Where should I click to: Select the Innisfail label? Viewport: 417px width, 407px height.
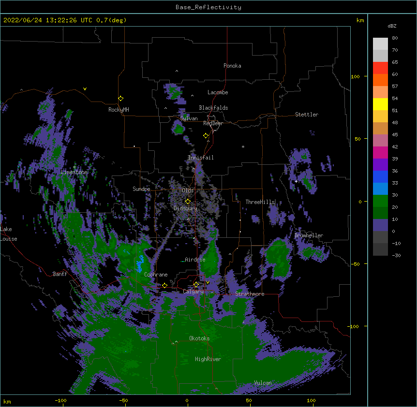[x=201, y=158]
